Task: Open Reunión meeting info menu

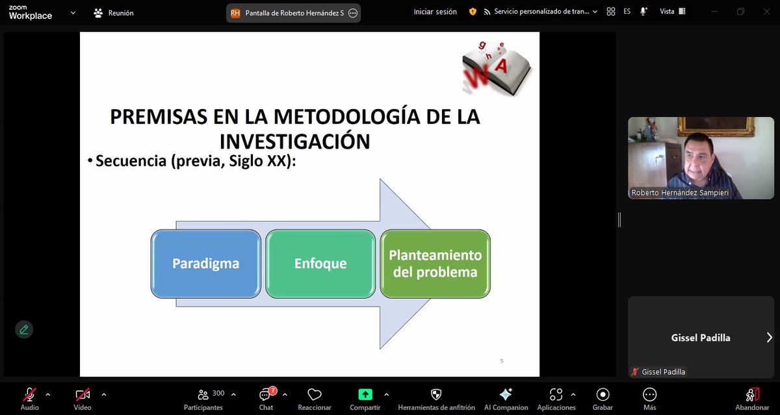Action: [x=114, y=12]
